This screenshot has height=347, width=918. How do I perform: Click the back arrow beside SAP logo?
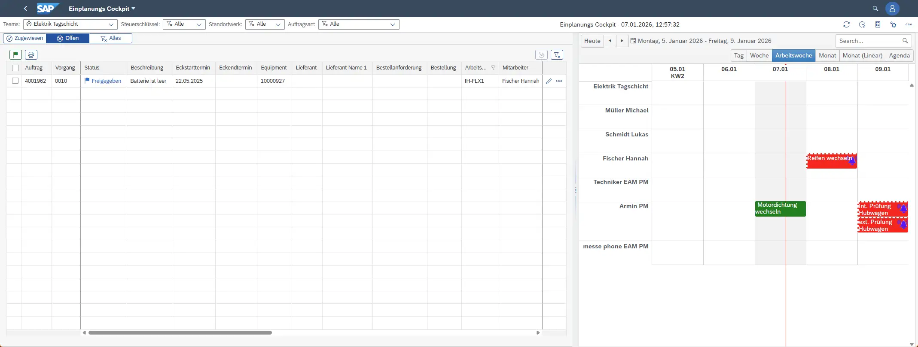pos(26,9)
